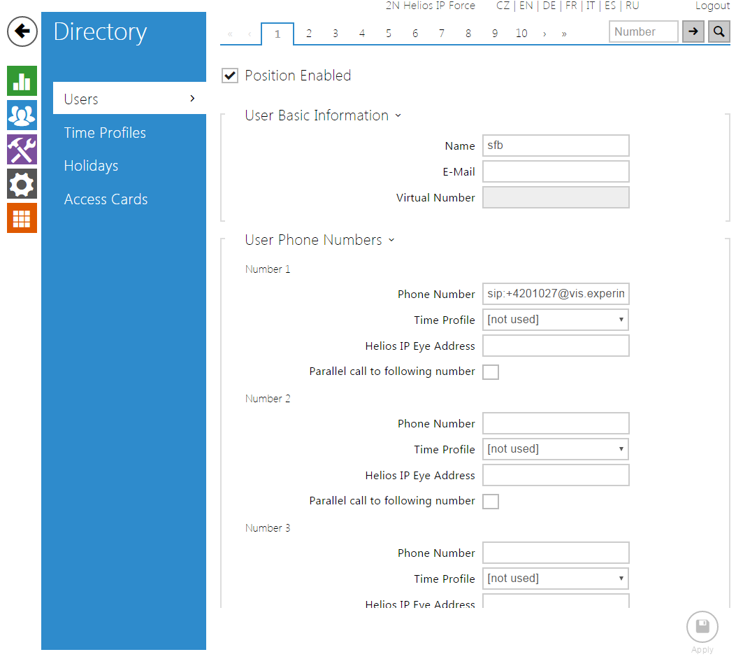Collapse the User Basic Information section
Viewport: 743px width, 659px height.
pyautogui.click(x=322, y=115)
